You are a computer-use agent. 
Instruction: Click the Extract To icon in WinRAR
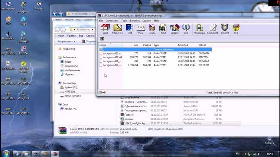point(117,29)
